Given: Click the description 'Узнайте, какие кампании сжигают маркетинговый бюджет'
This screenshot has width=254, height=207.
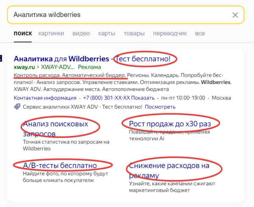Looking at the screenshot, I should pos(172,187).
